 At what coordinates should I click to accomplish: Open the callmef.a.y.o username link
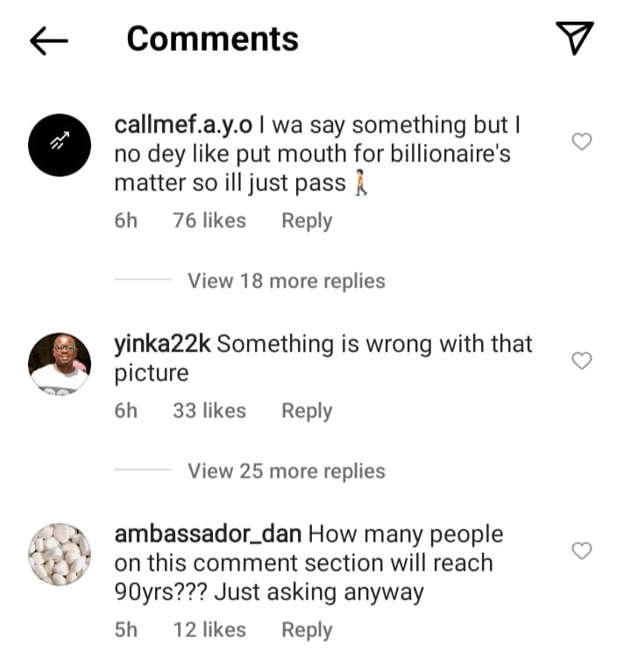click(183, 126)
